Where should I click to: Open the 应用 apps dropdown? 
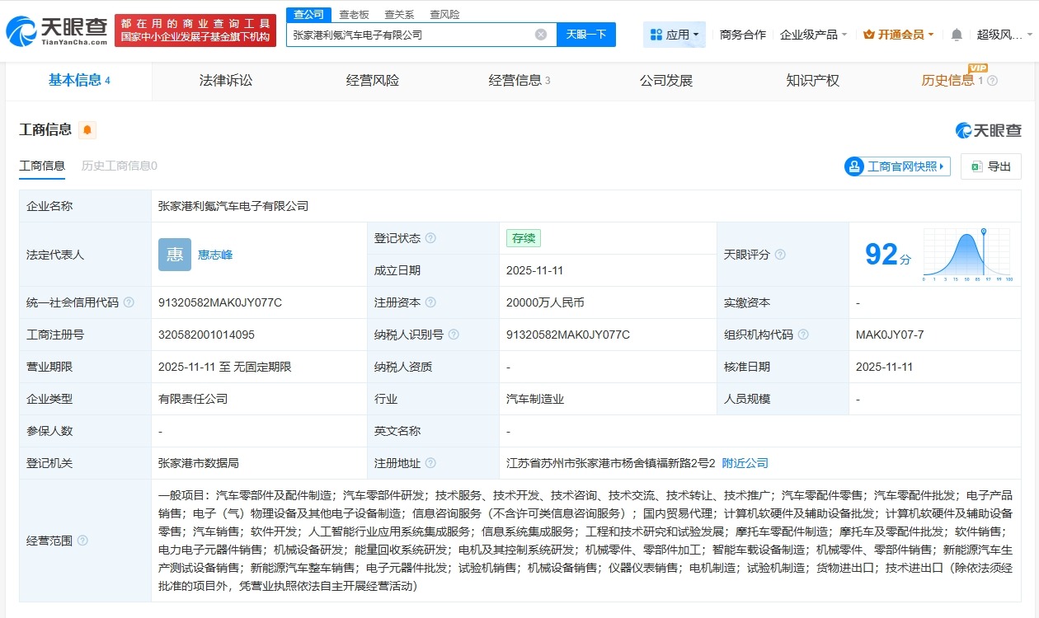[x=675, y=34]
